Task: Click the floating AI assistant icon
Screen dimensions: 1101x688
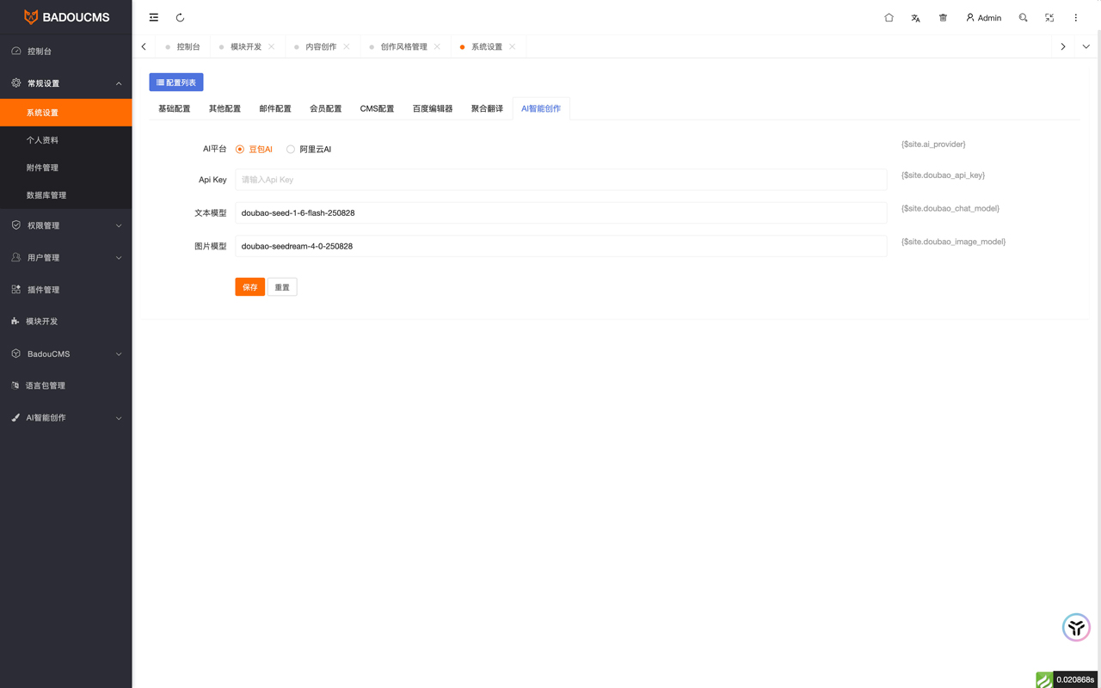Action: [1076, 627]
